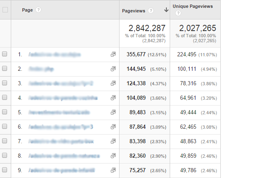
Task: Click the unique pageviews value 64,961
Action: click(188, 98)
